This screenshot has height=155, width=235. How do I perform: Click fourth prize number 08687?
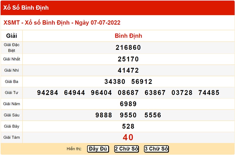coord(128,93)
